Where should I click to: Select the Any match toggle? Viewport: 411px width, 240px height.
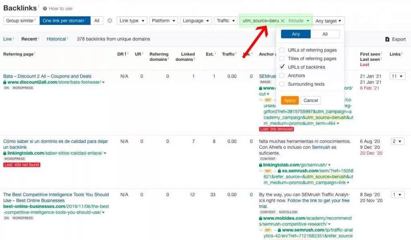tap(296, 34)
